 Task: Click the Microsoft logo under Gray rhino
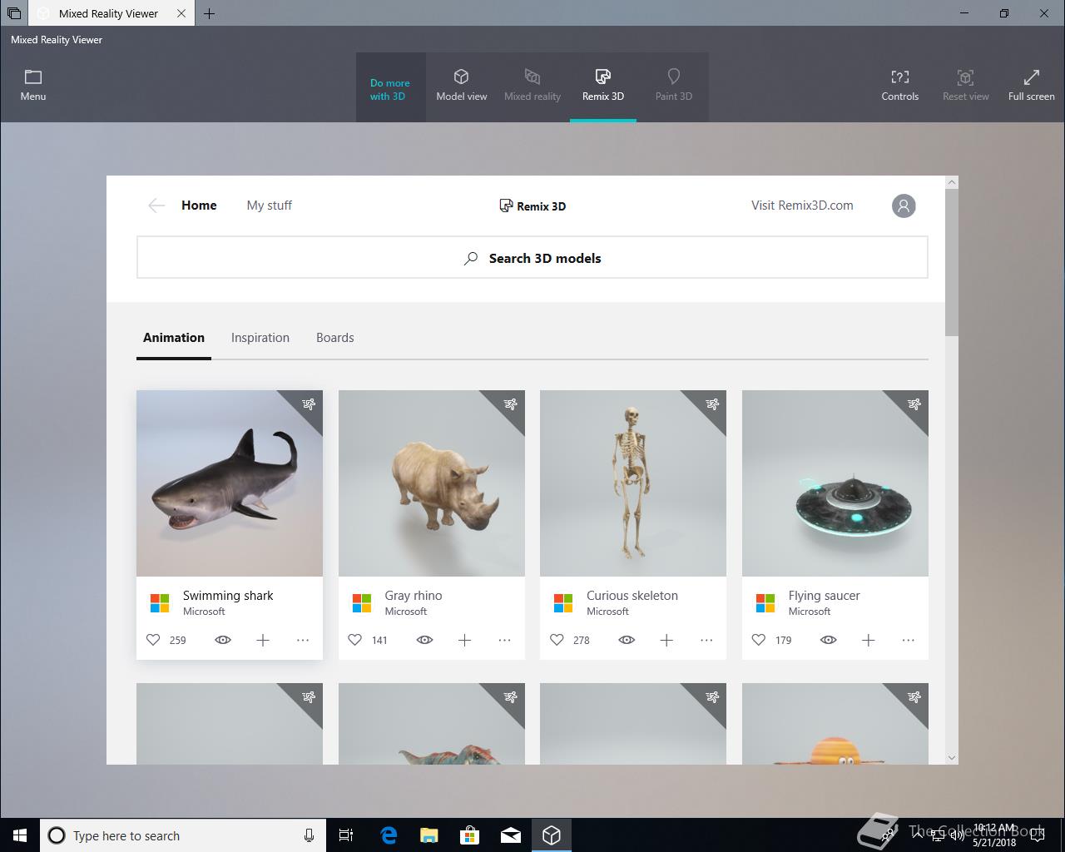pos(362,603)
